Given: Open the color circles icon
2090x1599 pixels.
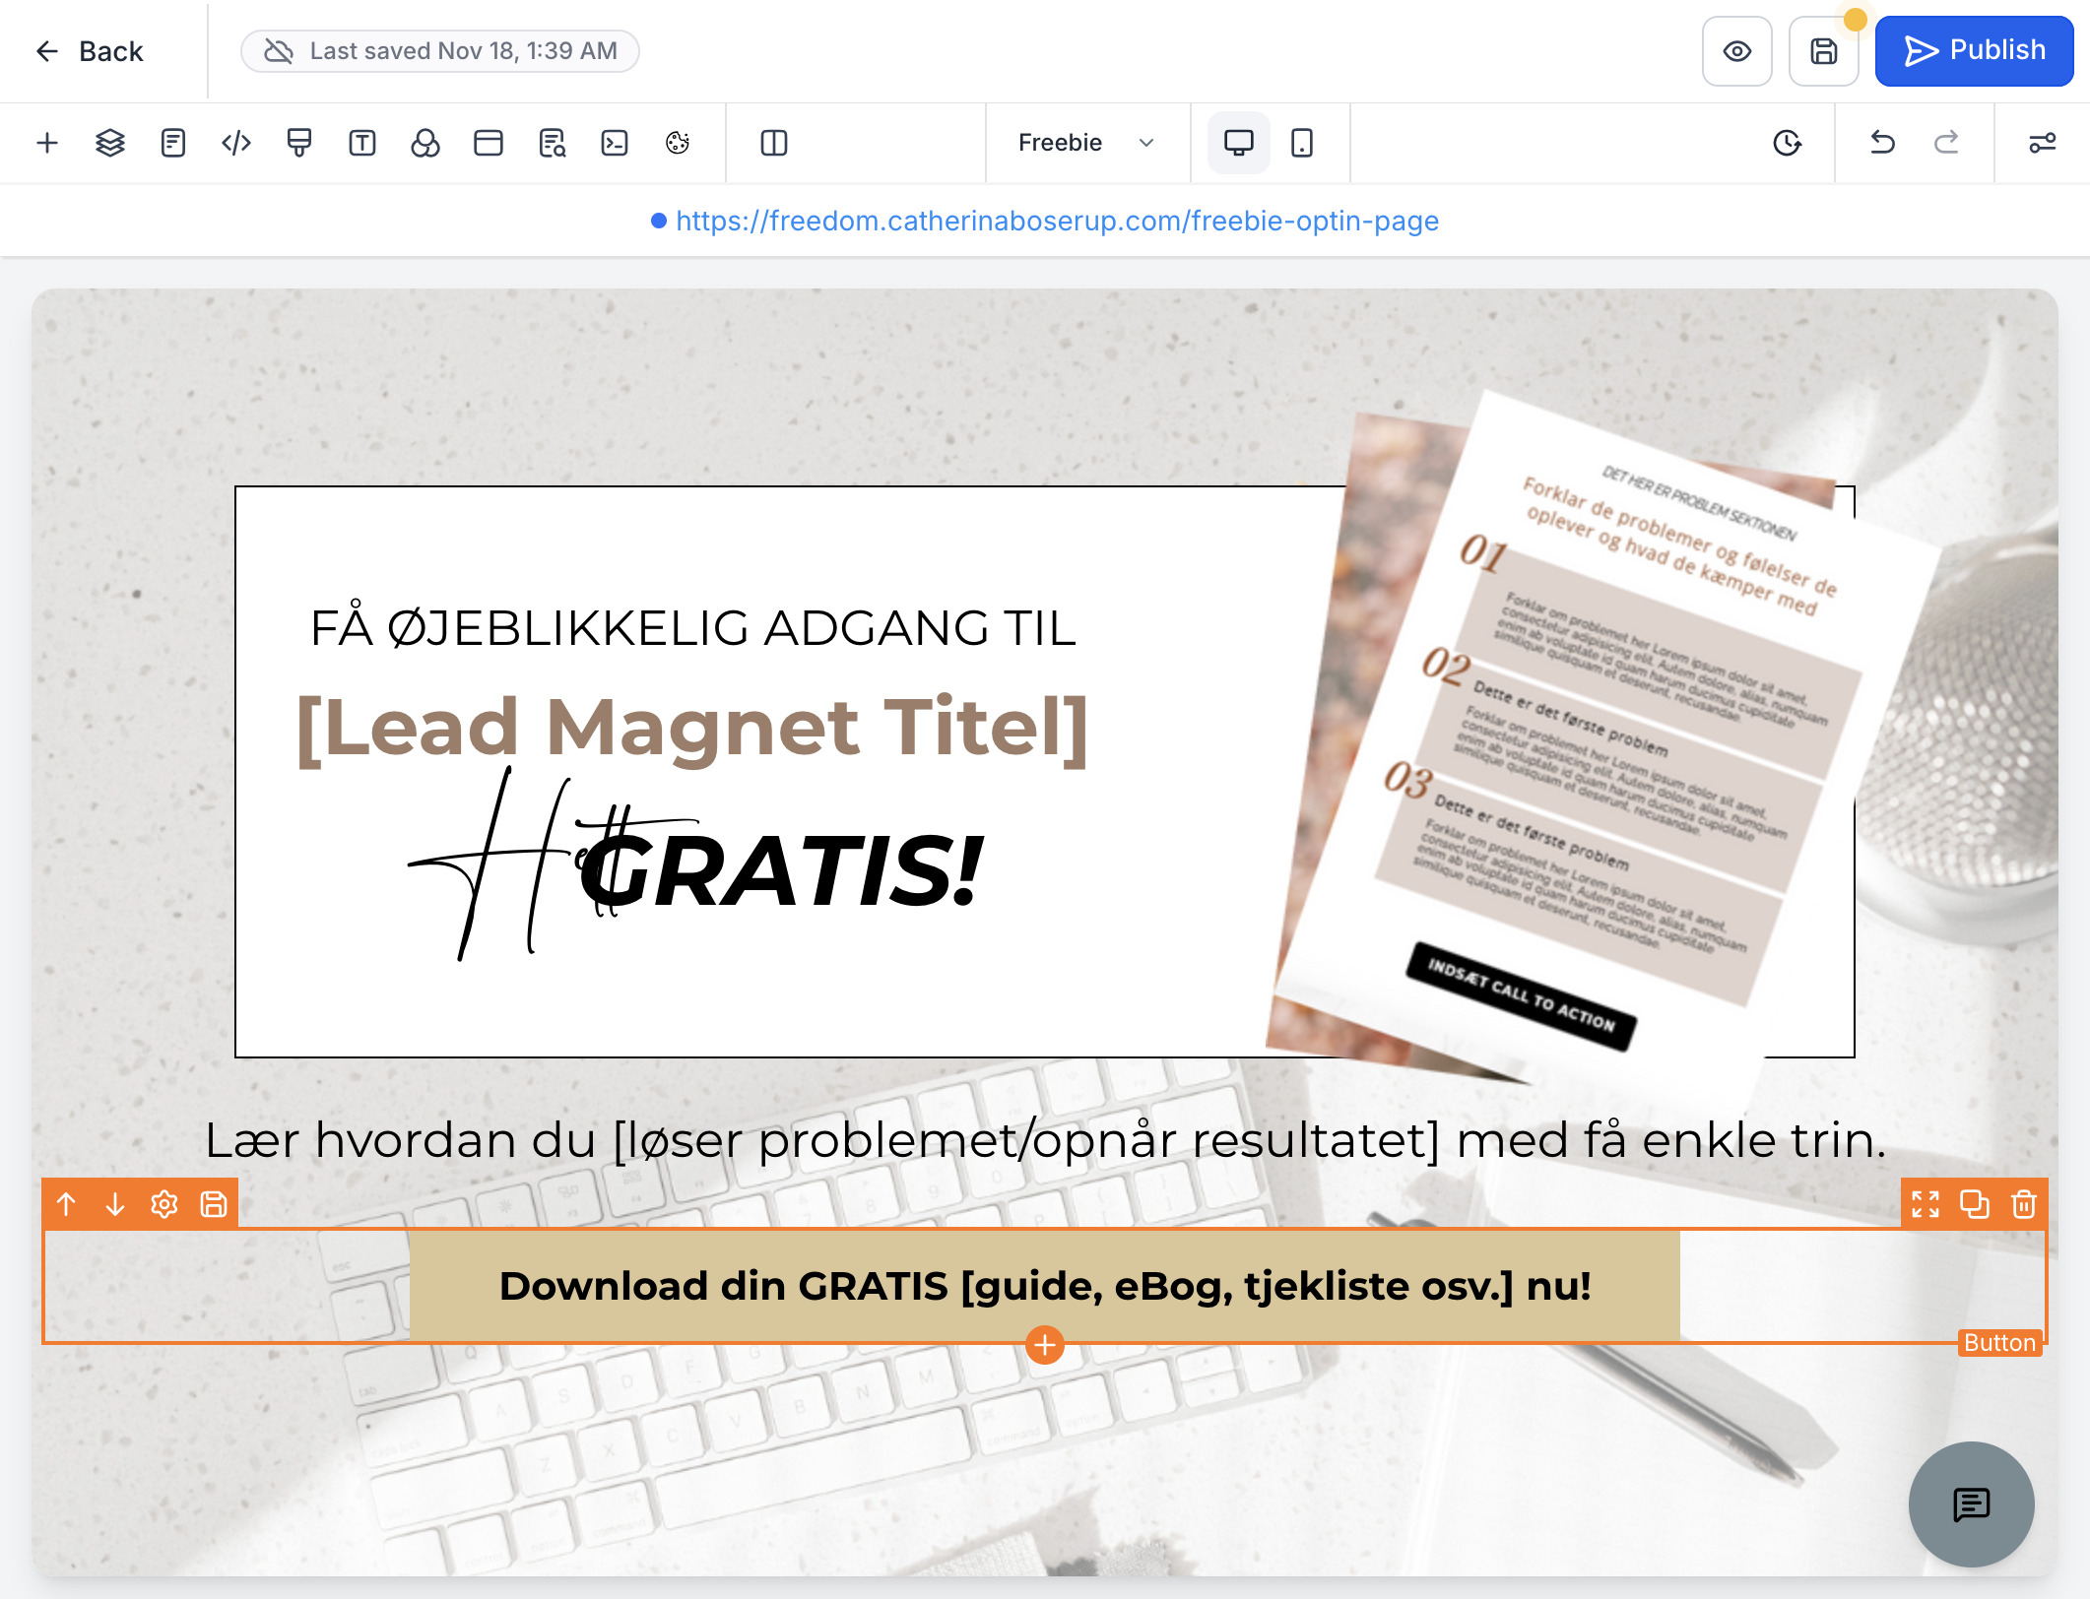Looking at the screenshot, I should (425, 143).
